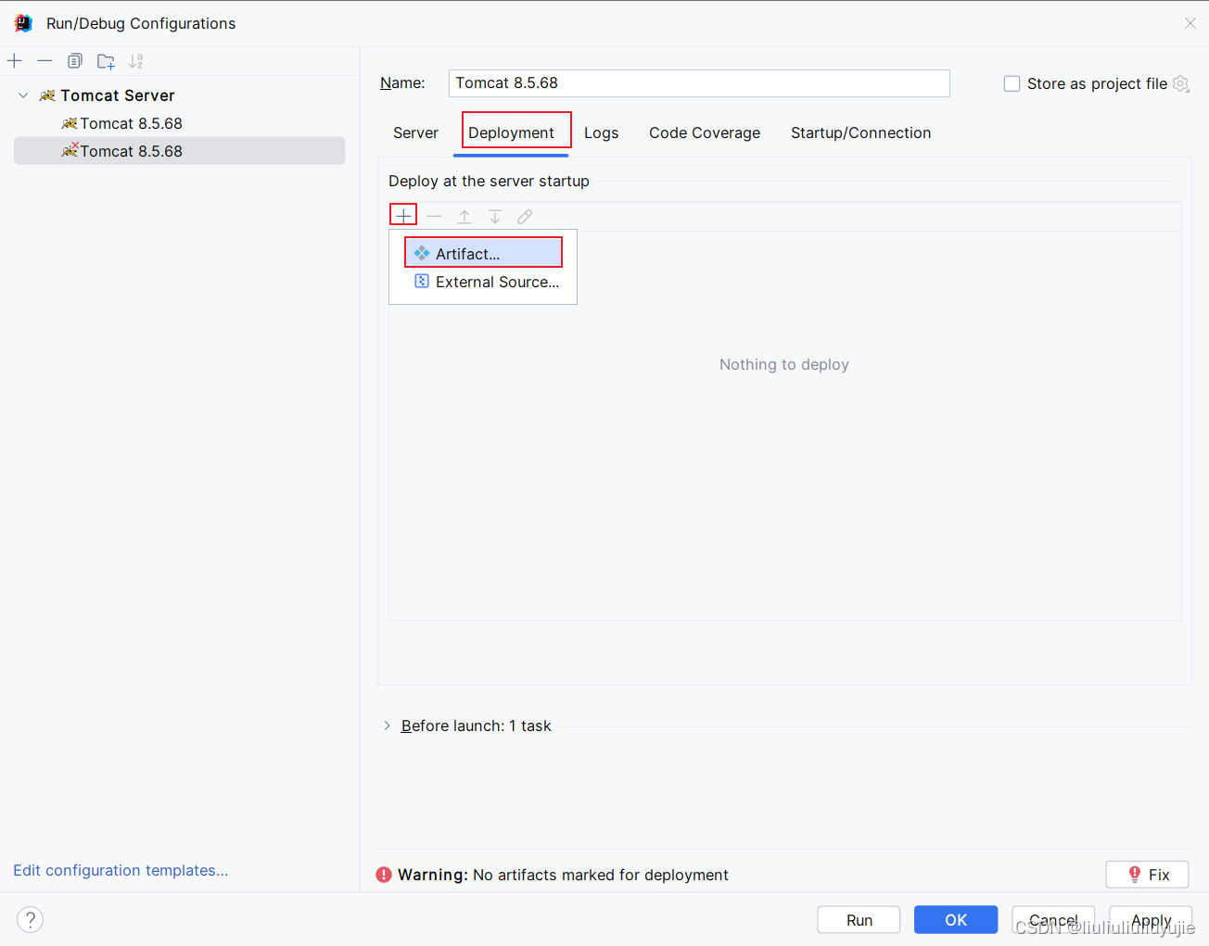Click the 'Deploy at the server startup' label
1209x946 pixels.
489,181
